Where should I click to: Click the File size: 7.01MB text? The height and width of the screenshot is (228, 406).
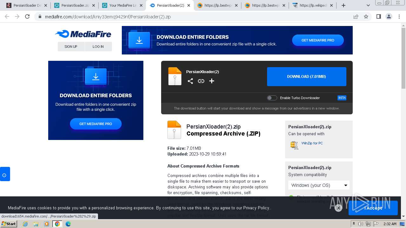pos(184,148)
